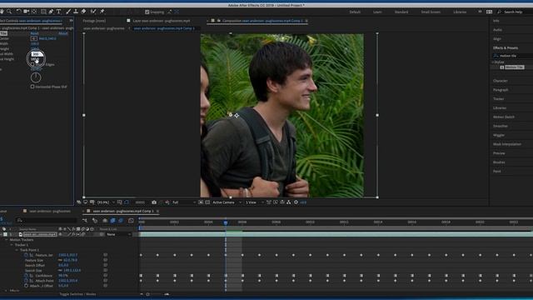Open the layer parent None dropdown

118,234
